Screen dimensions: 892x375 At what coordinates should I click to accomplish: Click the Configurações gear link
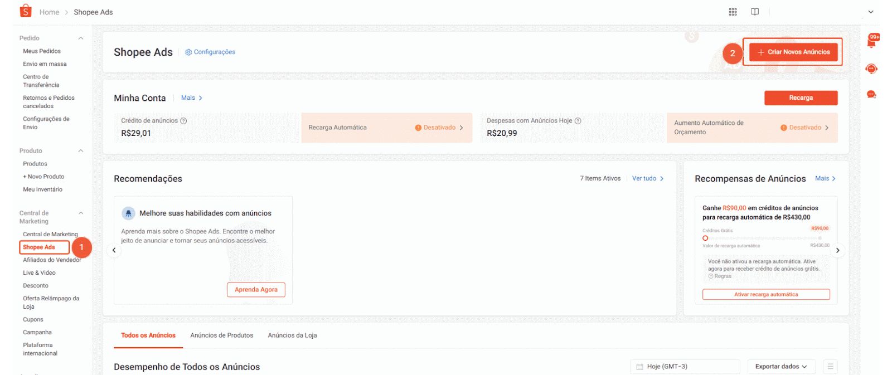(x=210, y=52)
